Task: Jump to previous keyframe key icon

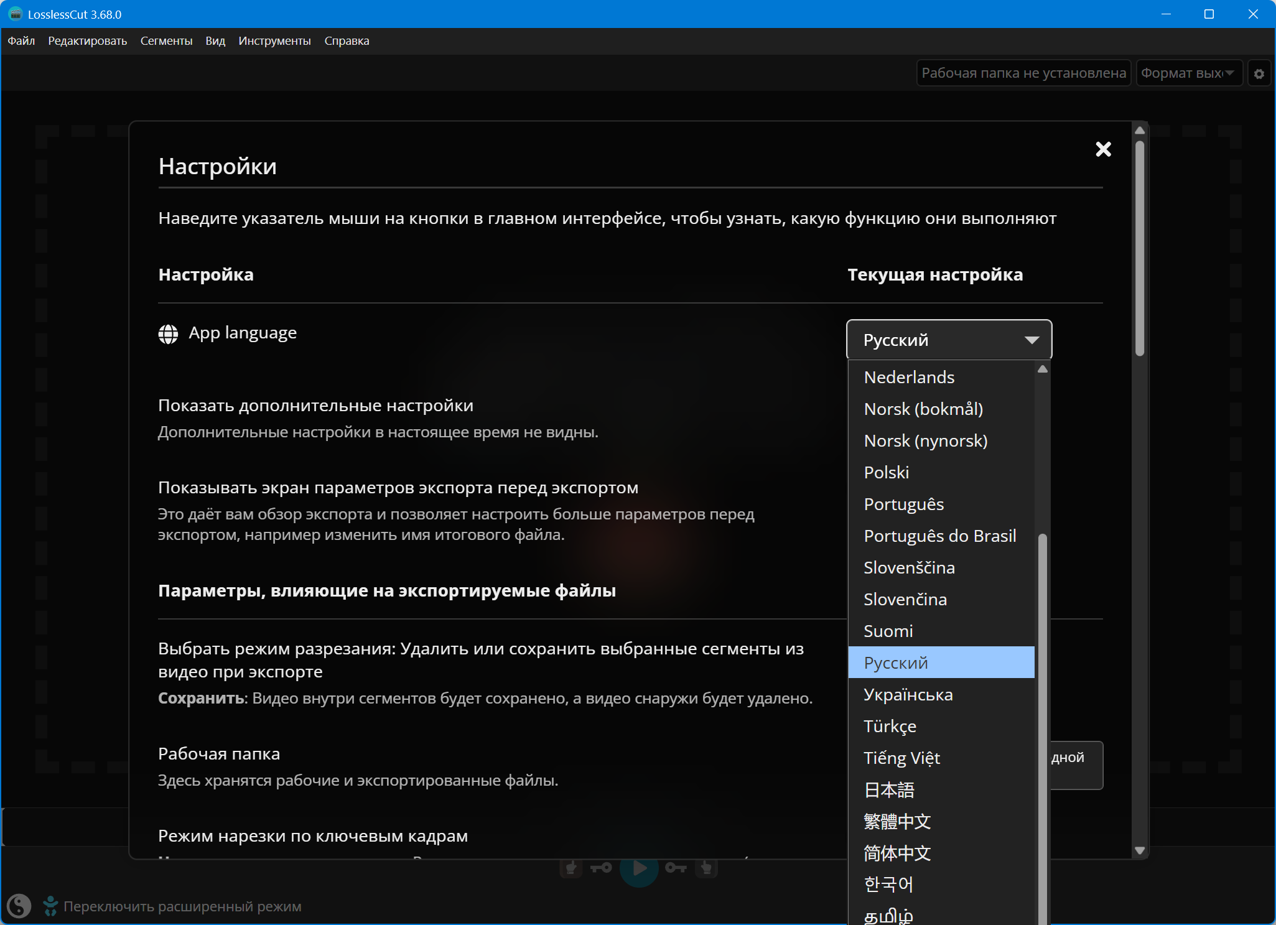Action: 601,868
